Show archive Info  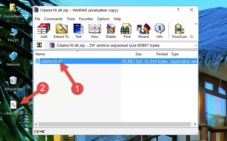point(159,31)
